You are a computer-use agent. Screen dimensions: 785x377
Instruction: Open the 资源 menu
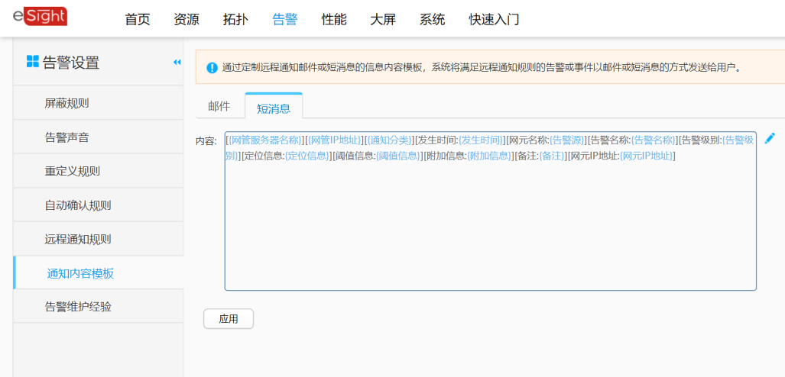tap(187, 19)
